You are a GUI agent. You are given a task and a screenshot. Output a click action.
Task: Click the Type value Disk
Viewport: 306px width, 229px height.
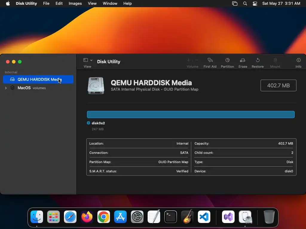pyautogui.click(x=290, y=162)
